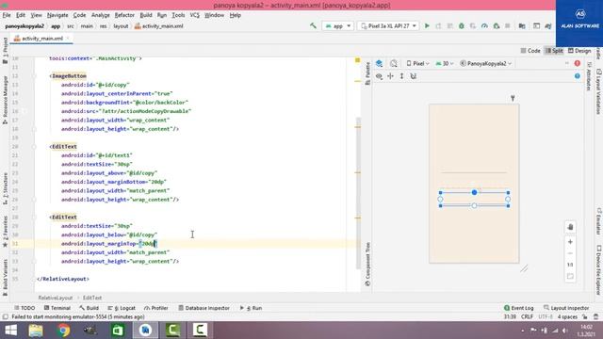Click the selected EditText top center handle
The image size is (603, 339).
(x=474, y=192)
